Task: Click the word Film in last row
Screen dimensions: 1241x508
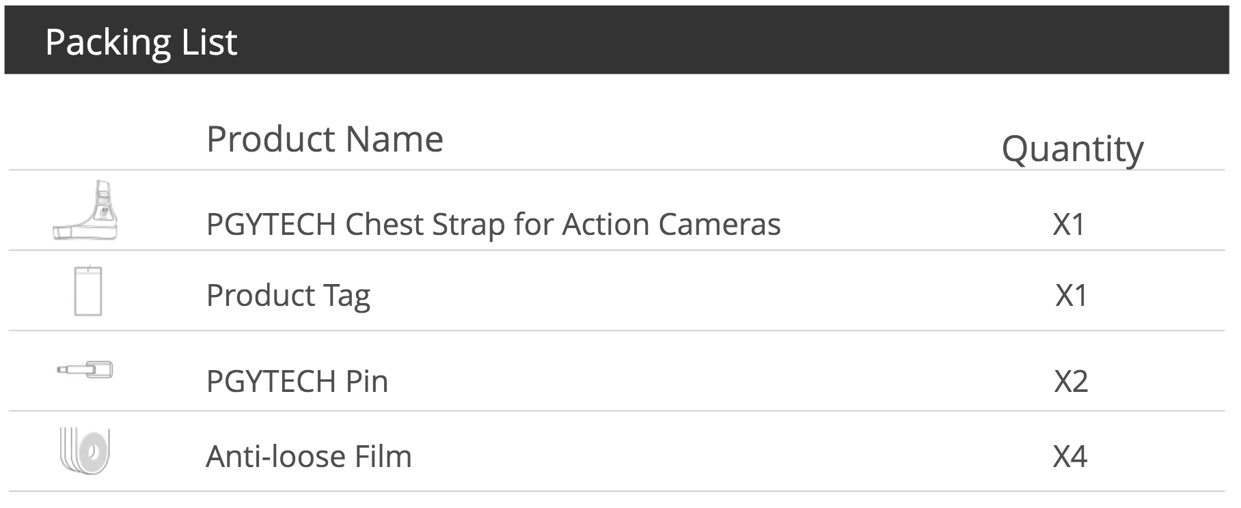Action: click(x=383, y=456)
